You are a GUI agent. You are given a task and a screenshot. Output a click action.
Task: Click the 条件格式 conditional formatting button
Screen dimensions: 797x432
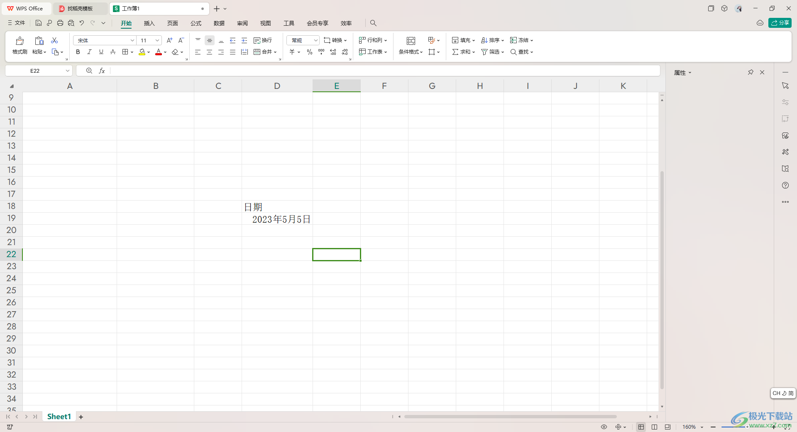411,46
